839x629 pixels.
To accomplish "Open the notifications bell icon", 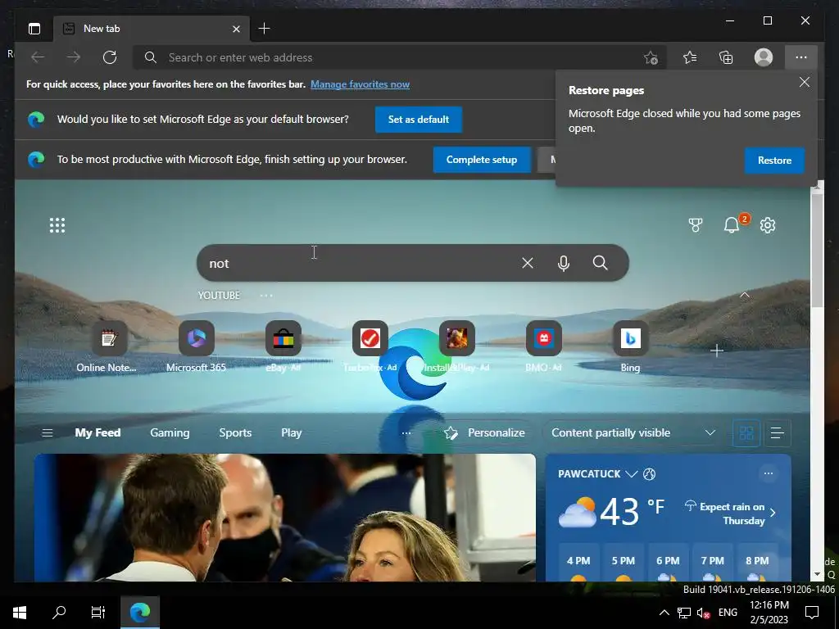I will coord(732,225).
